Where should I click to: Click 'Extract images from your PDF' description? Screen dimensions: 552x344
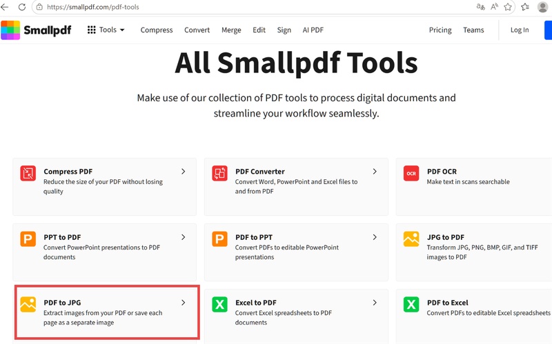click(x=103, y=318)
